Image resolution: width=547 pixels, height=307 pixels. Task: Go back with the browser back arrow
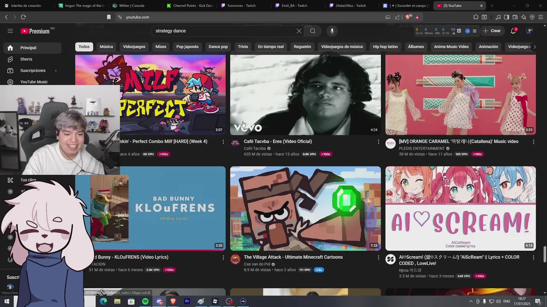[x=6, y=17]
